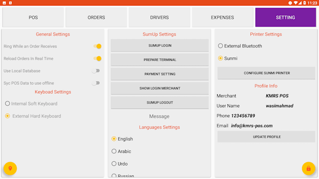Tap the yellow location pin floating button
This screenshot has width=319, height=179.
click(10, 168)
